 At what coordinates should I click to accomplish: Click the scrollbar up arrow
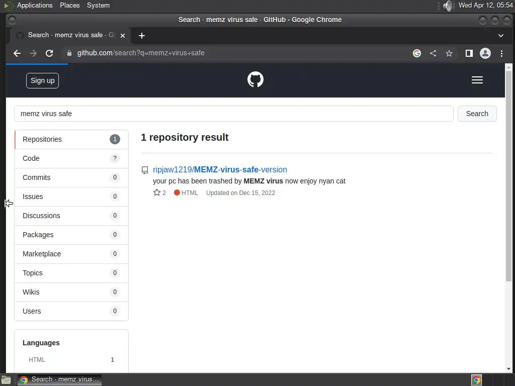[508, 67]
